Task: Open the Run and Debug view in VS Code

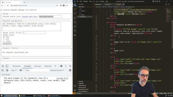Action: [75, 18]
